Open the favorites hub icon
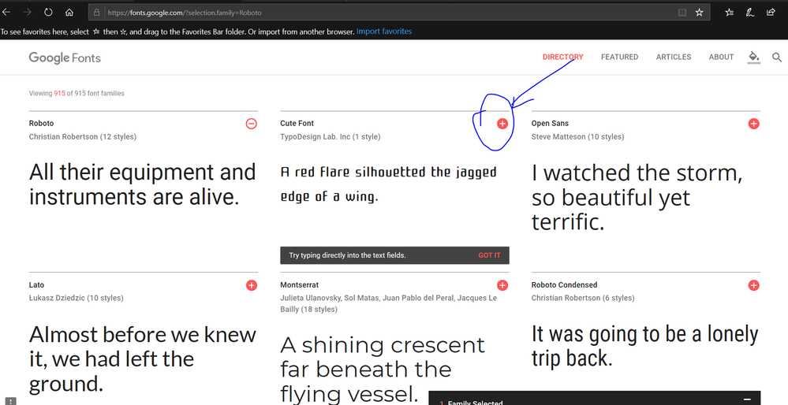The image size is (788, 405). 729,13
